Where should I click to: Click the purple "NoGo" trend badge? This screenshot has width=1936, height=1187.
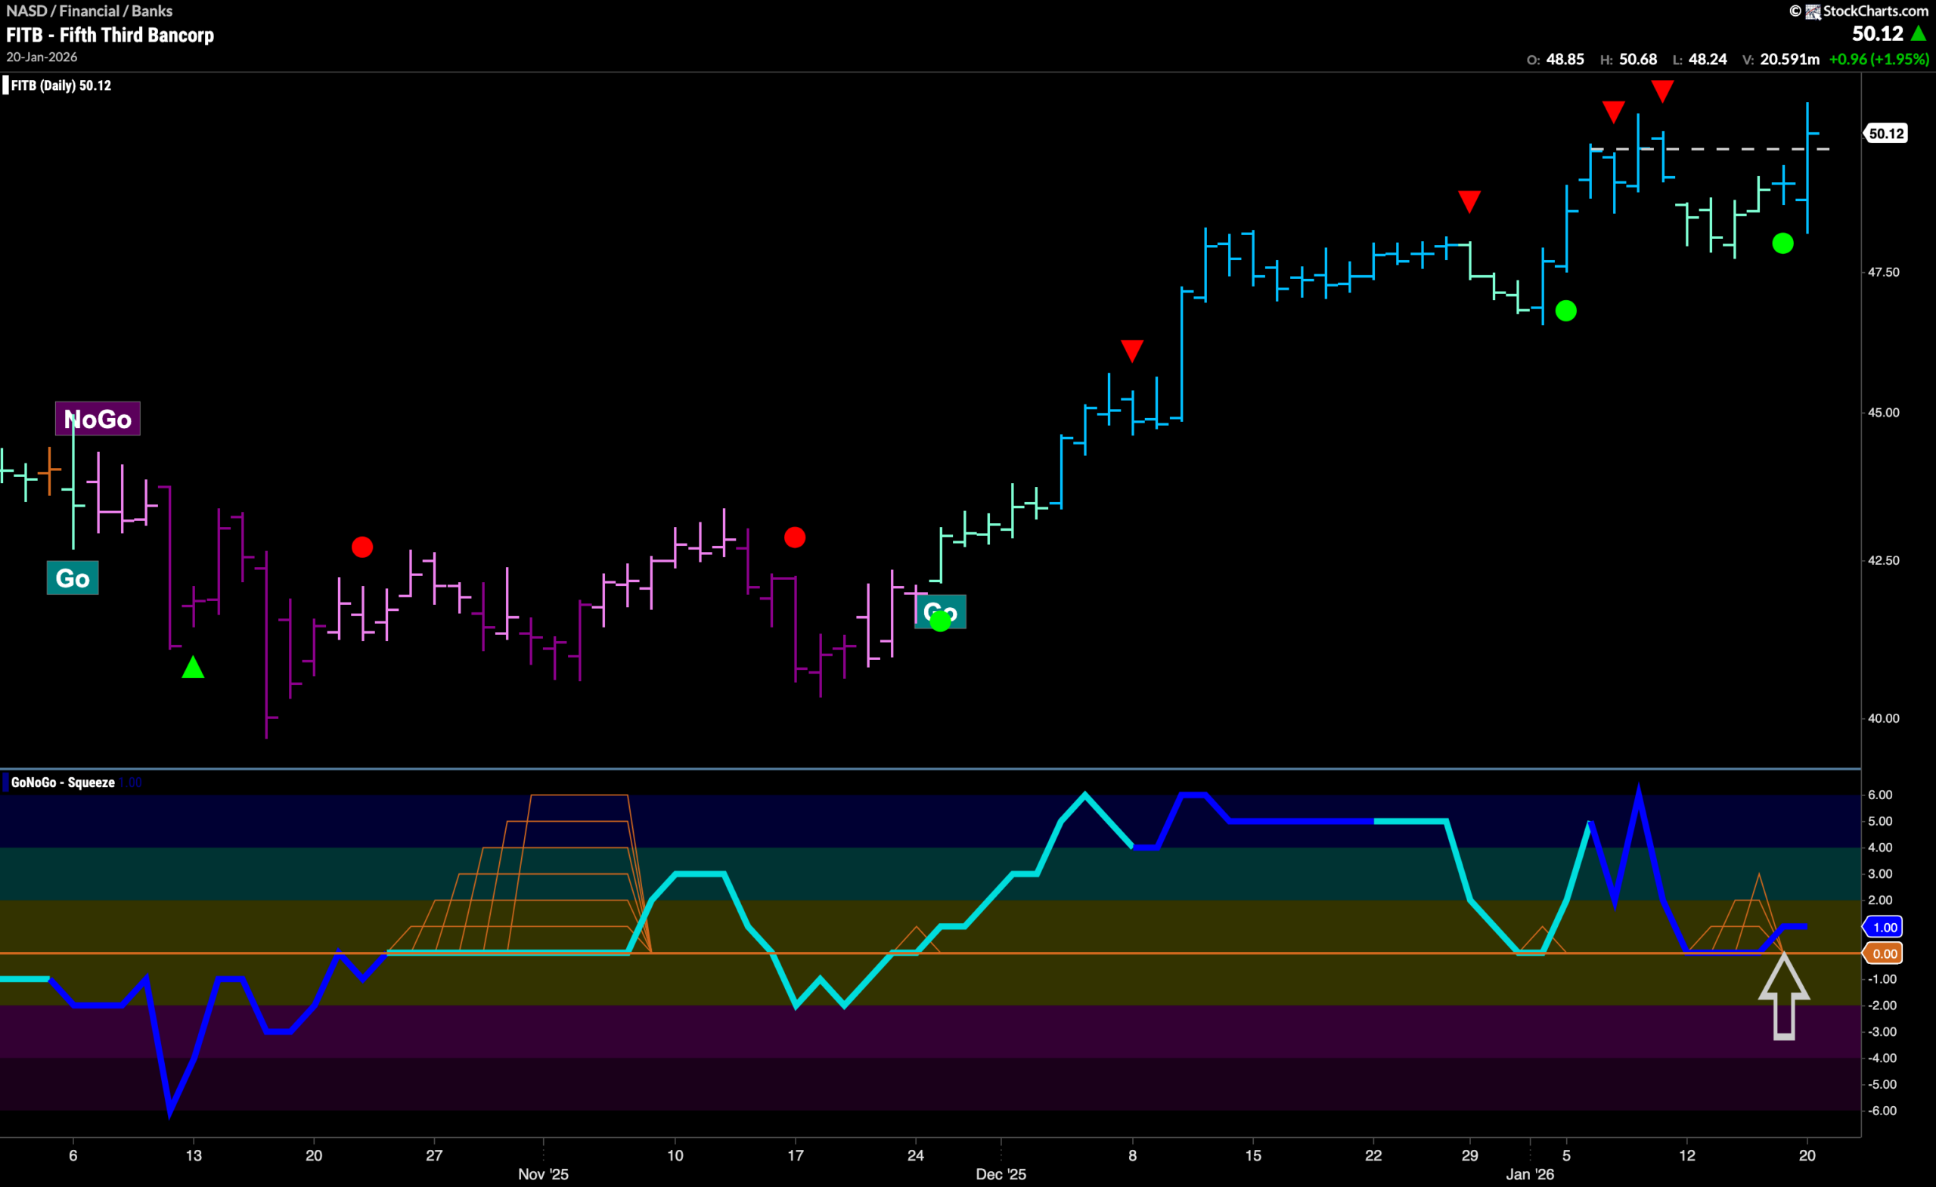pos(98,419)
